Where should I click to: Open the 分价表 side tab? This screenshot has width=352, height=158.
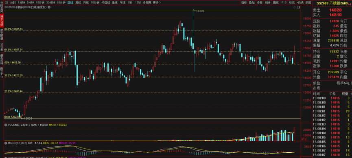tap(2, 46)
